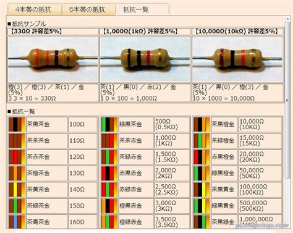
Task: Click the color band swatch for 2,500Ω
Action: click(x=109, y=190)
